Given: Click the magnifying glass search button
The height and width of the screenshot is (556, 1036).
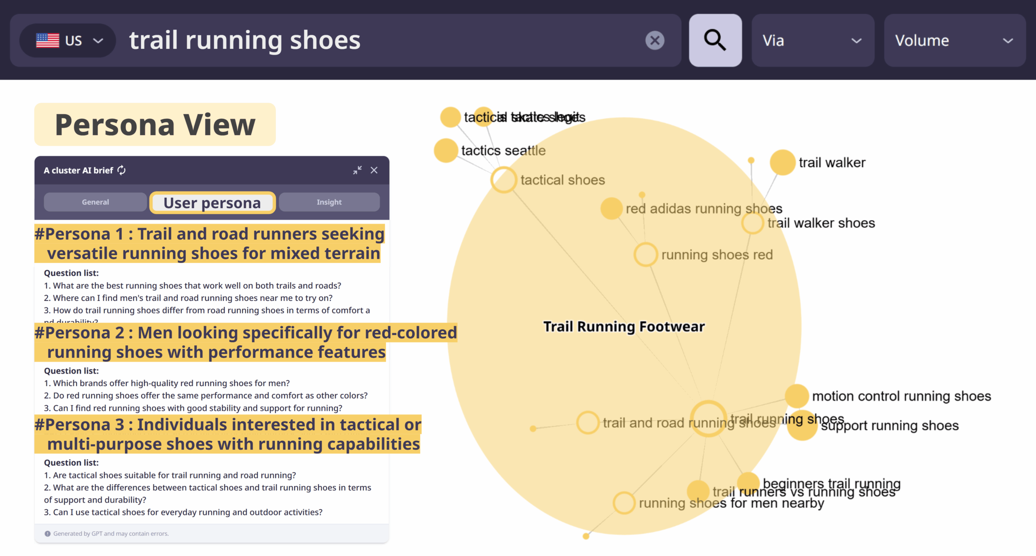Looking at the screenshot, I should pos(715,40).
